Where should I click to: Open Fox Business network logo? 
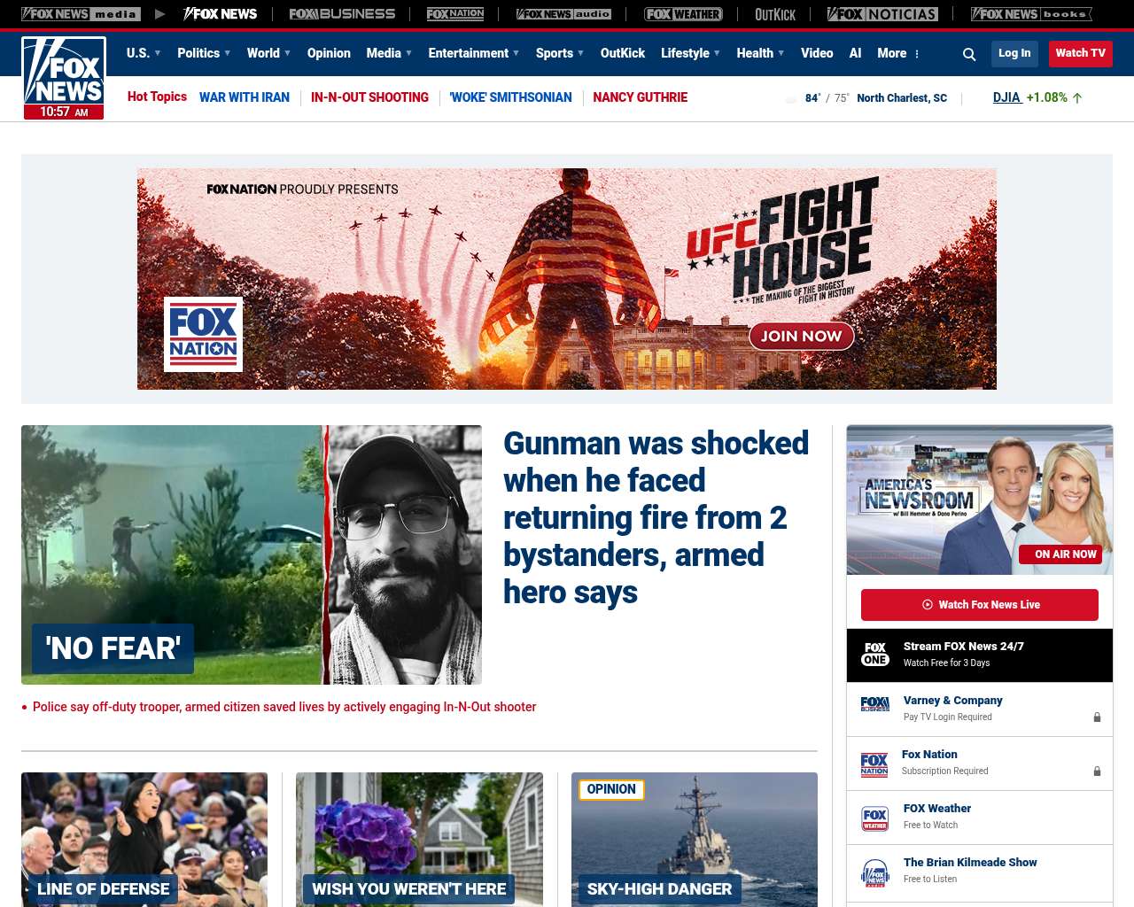click(342, 14)
